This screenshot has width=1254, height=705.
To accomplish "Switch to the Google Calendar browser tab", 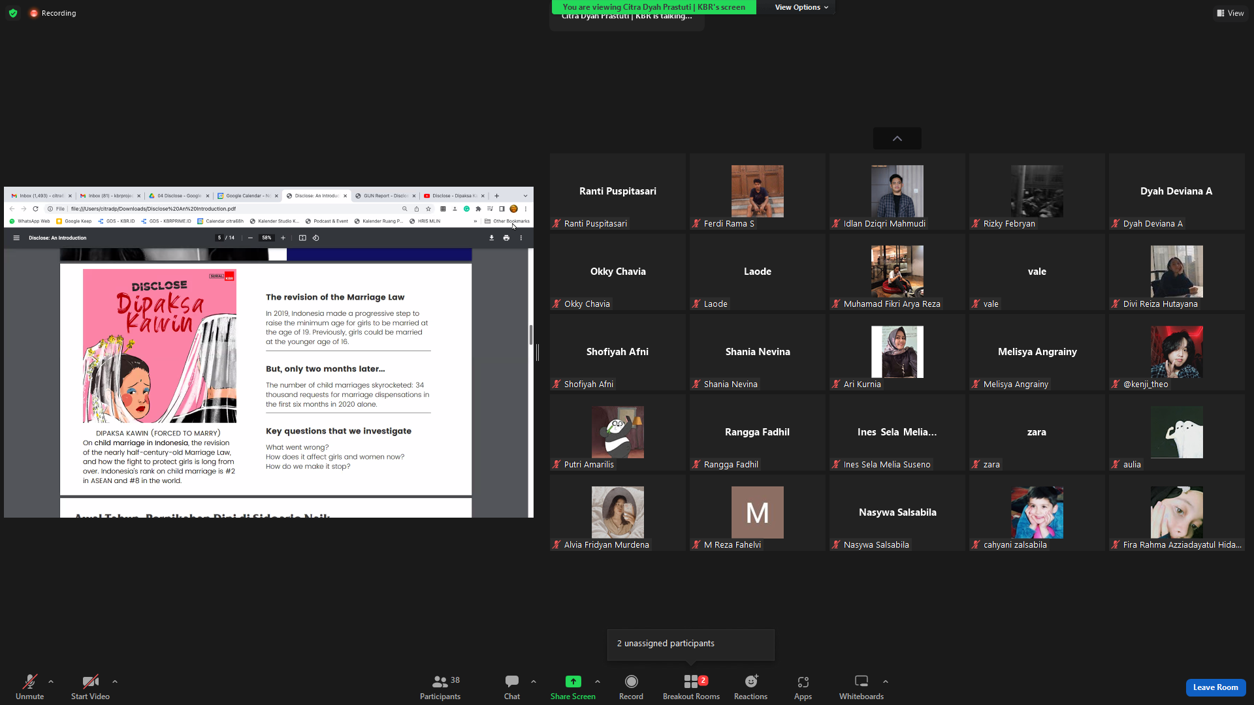I will tap(248, 196).
